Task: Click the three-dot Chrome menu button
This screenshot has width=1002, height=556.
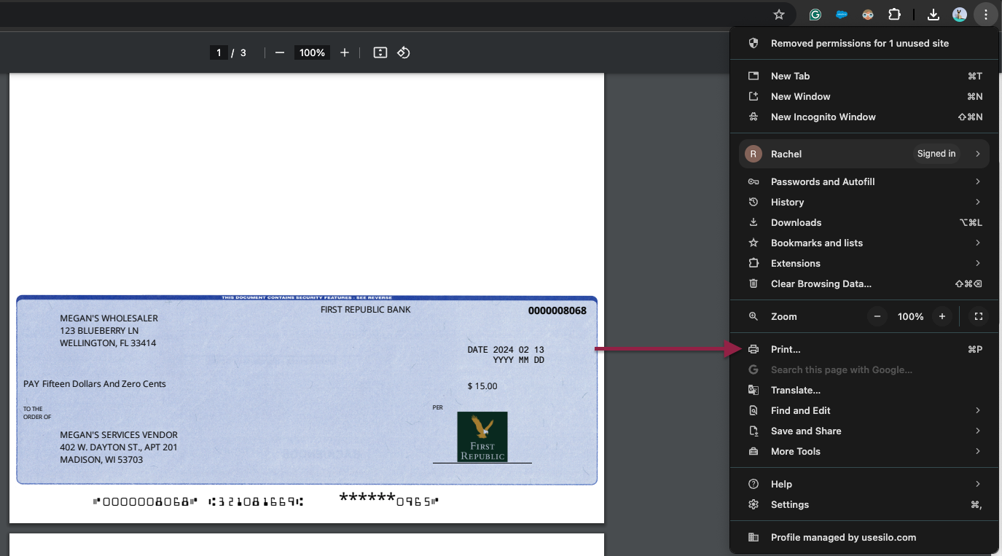Action: [985, 14]
